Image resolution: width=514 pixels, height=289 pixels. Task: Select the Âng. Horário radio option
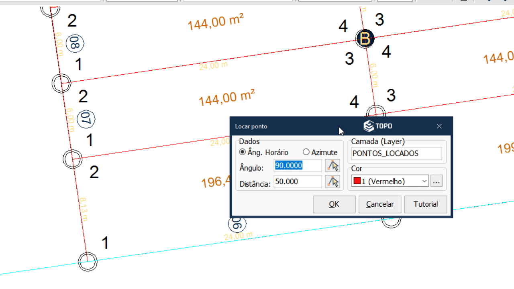click(x=243, y=152)
